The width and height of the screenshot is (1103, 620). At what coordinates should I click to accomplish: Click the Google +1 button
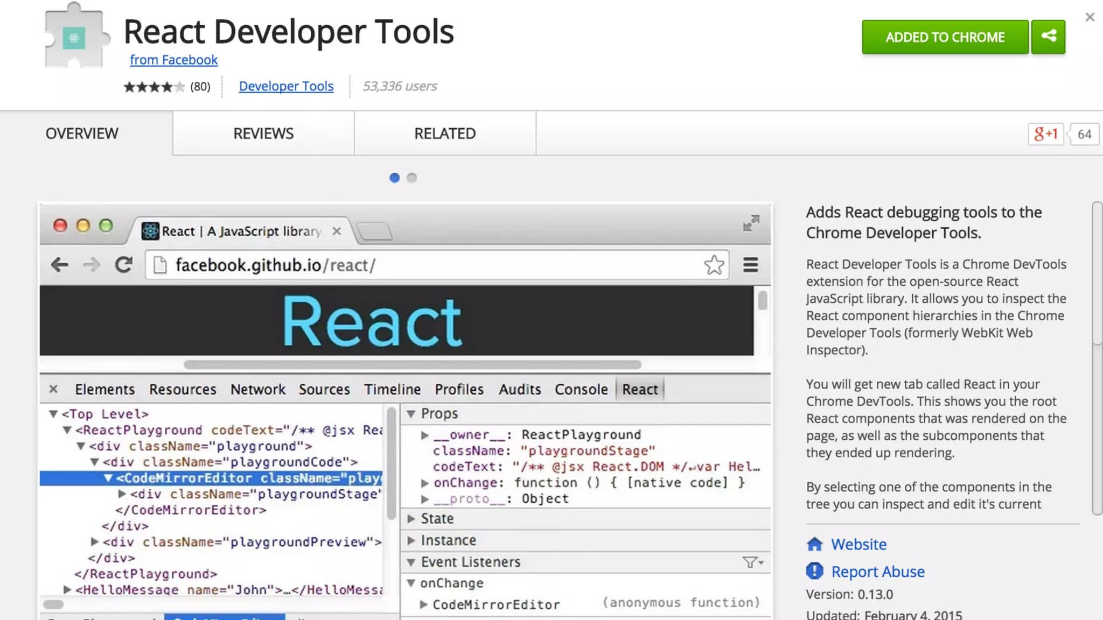(x=1045, y=134)
